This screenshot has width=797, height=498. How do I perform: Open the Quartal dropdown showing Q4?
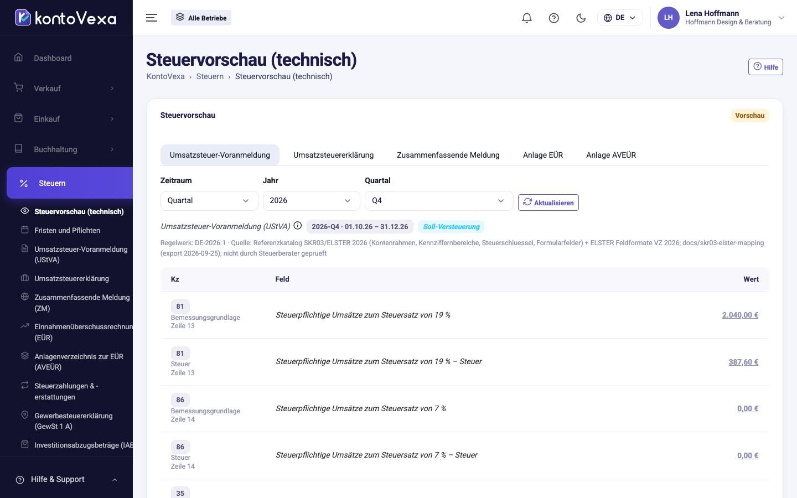tap(439, 200)
